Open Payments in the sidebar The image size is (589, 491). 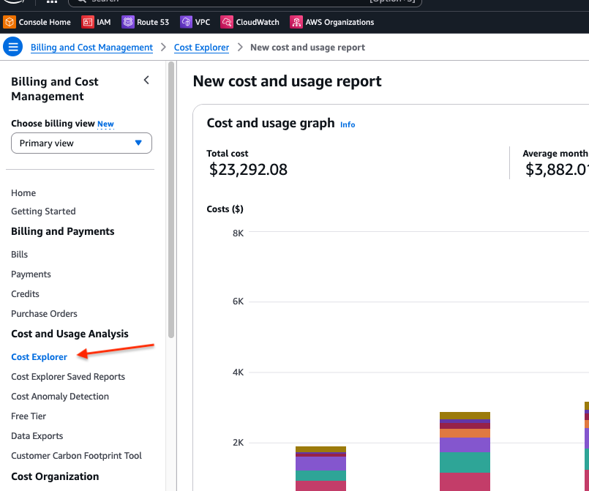(31, 274)
